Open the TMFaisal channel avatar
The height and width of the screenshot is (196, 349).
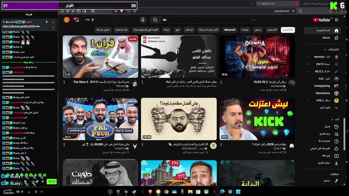(x=135, y=84)
